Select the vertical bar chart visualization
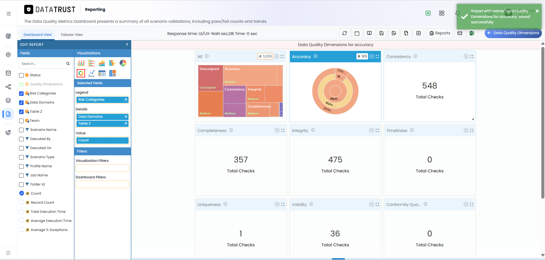 (81, 63)
